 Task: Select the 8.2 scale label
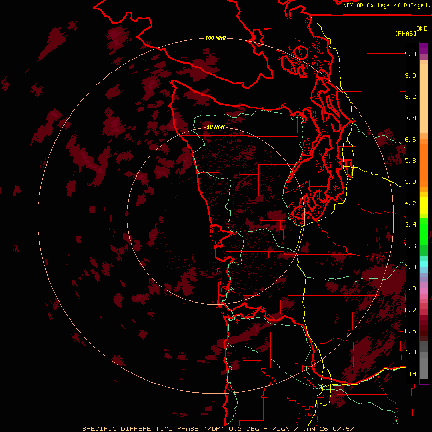click(410, 96)
